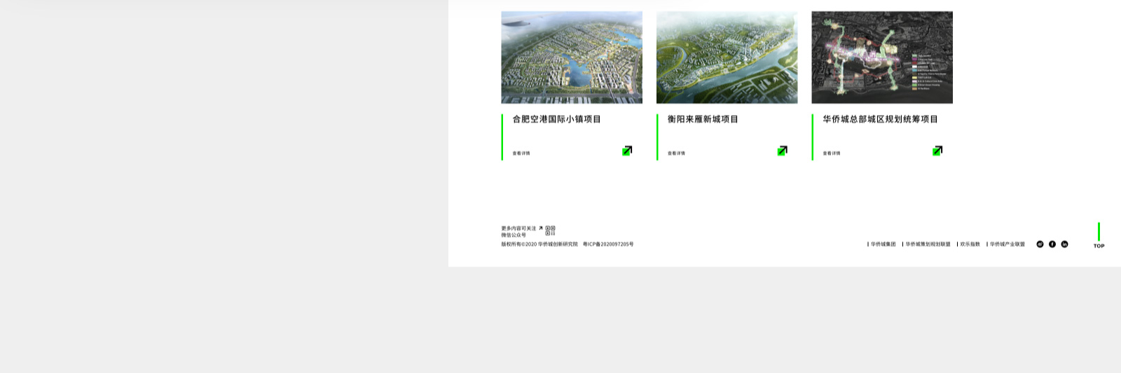Open the 华侨城产业联盟 footer link

(x=1007, y=244)
